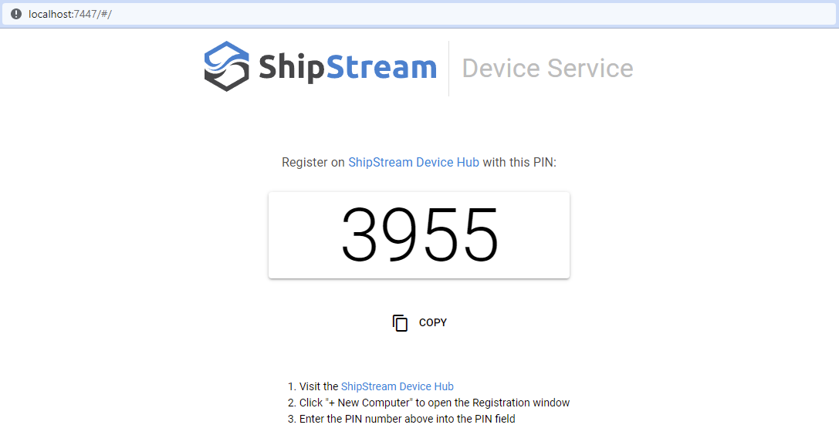Click the ShipStream wordmark text
This screenshot has width=839, height=445.
pyautogui.click(x=347, y=68)
